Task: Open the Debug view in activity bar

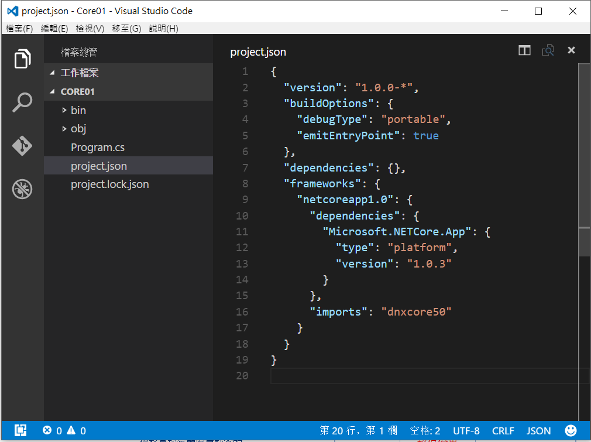Action: tap(22, 189)
